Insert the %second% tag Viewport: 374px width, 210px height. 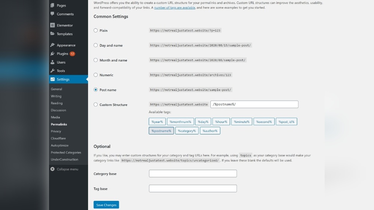[264, 122]
